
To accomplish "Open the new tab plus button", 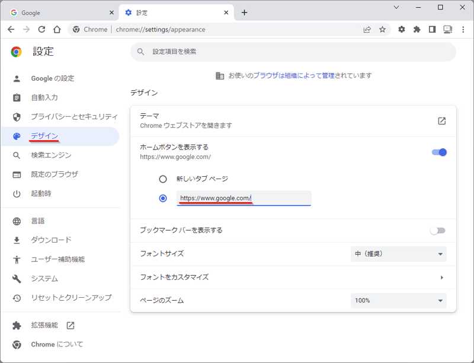I will tap(244, 12).
